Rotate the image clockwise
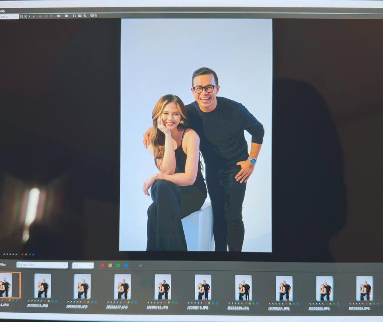The width and height of the screenshot is (383, 322). pos(34,16)
